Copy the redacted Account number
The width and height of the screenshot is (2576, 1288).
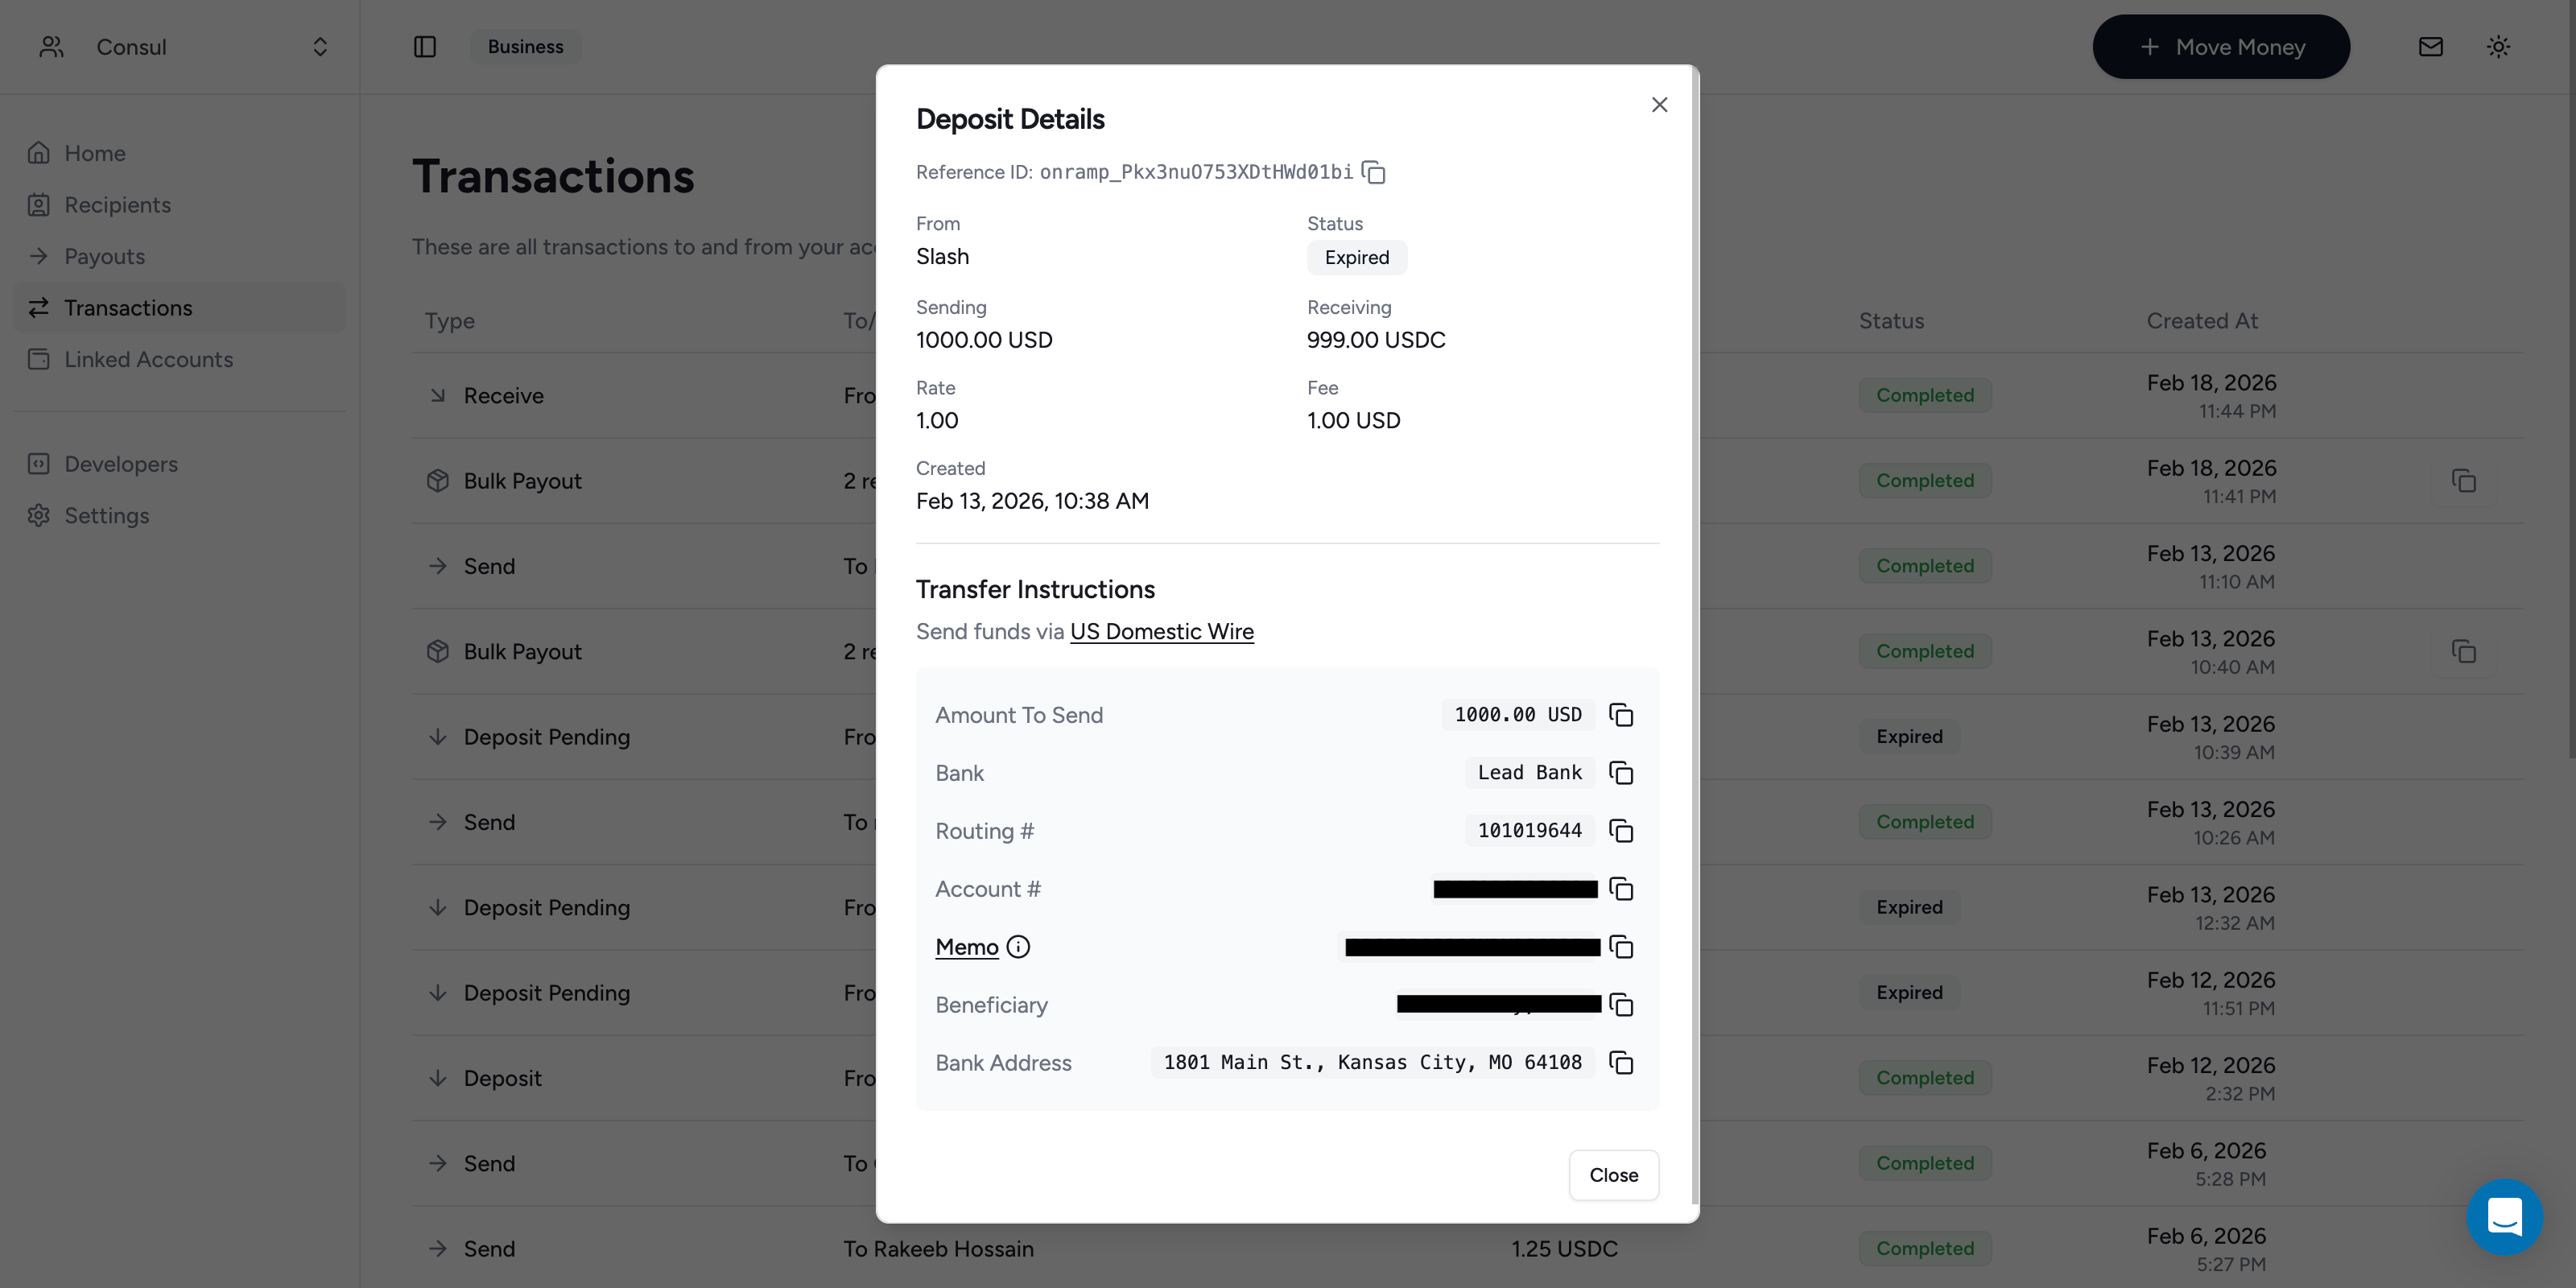pos(1620,889)
